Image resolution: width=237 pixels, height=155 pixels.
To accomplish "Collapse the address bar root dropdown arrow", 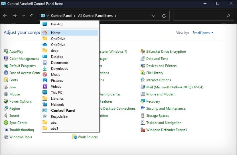I will (x=48, y=16).
